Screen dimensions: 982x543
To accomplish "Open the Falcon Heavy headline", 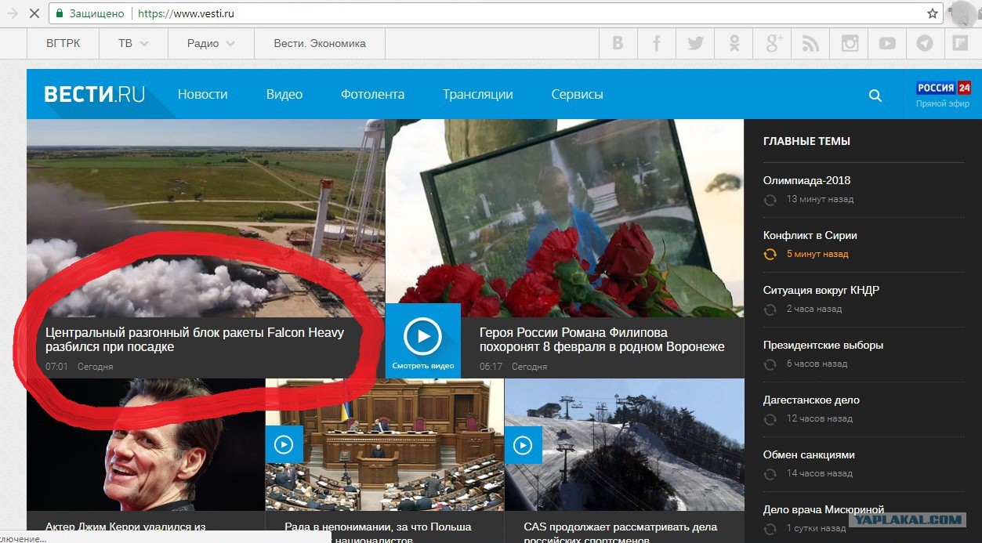I will (x=194, y=339).
